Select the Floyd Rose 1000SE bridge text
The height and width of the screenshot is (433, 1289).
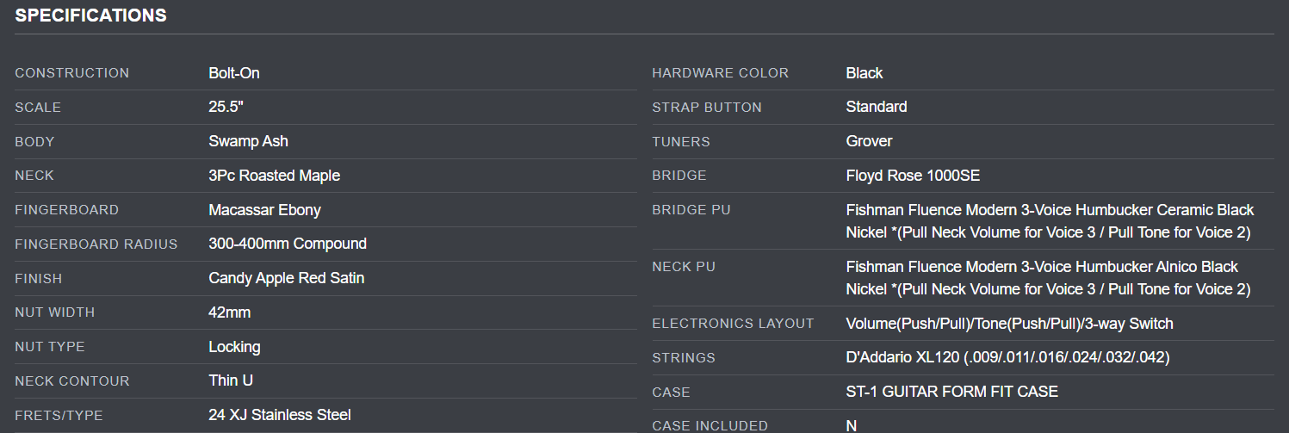(913, 176)
